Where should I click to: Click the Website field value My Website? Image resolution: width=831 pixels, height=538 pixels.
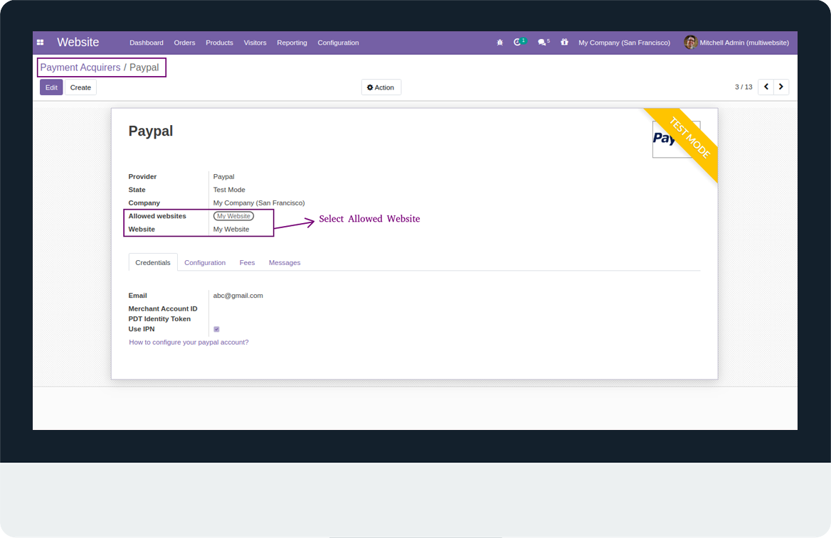point(231,230)
